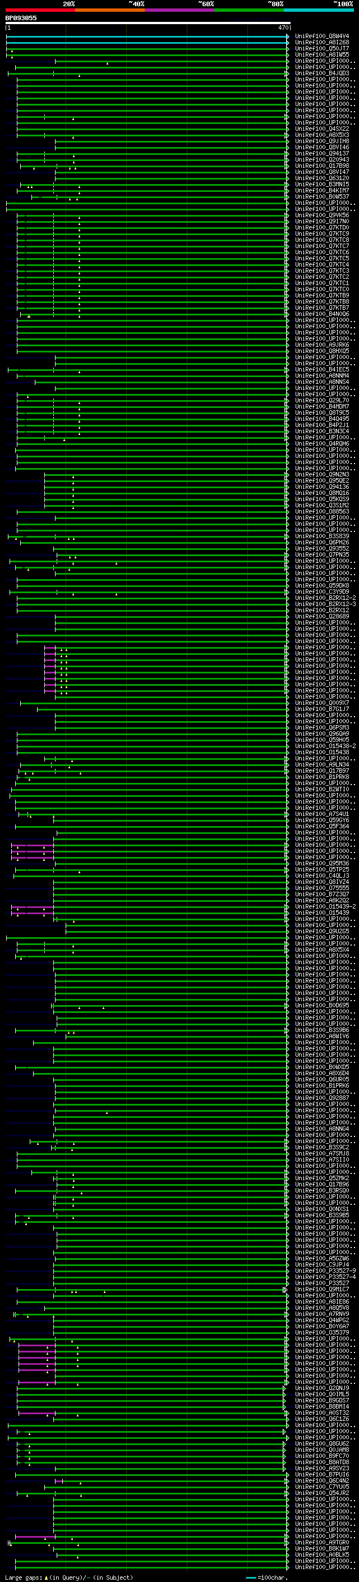The image size is (359, 1582).
Task: Open the UniRef100_Q7KTC5 hit label
Action: pos(322,259)
